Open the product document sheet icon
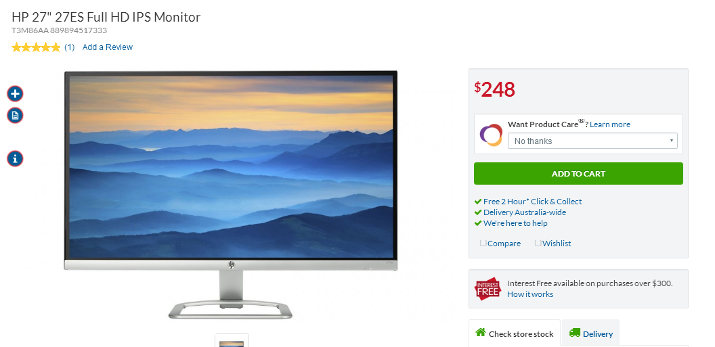The image size is (715, 347). 15,115
